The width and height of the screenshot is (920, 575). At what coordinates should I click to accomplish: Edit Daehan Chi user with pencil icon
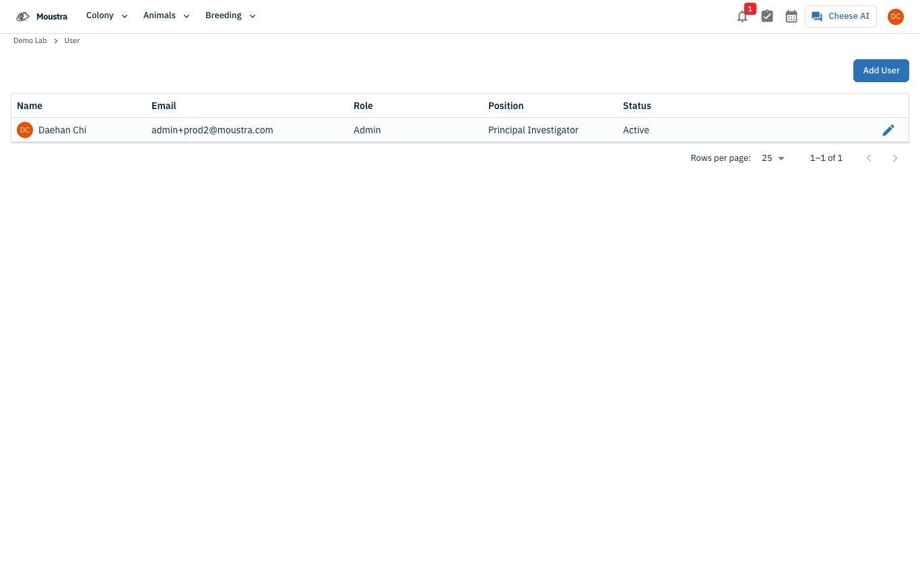[x=888, y=130]
